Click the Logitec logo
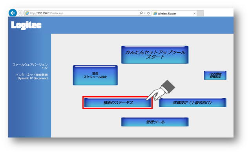Screen dimensions: 250x154 tap(26, 25)
